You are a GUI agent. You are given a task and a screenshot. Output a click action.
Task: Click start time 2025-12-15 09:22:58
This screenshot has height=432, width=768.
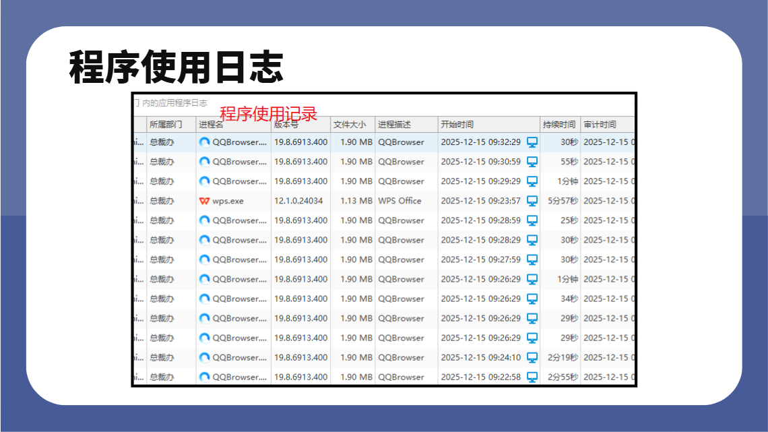pos(480,377)
